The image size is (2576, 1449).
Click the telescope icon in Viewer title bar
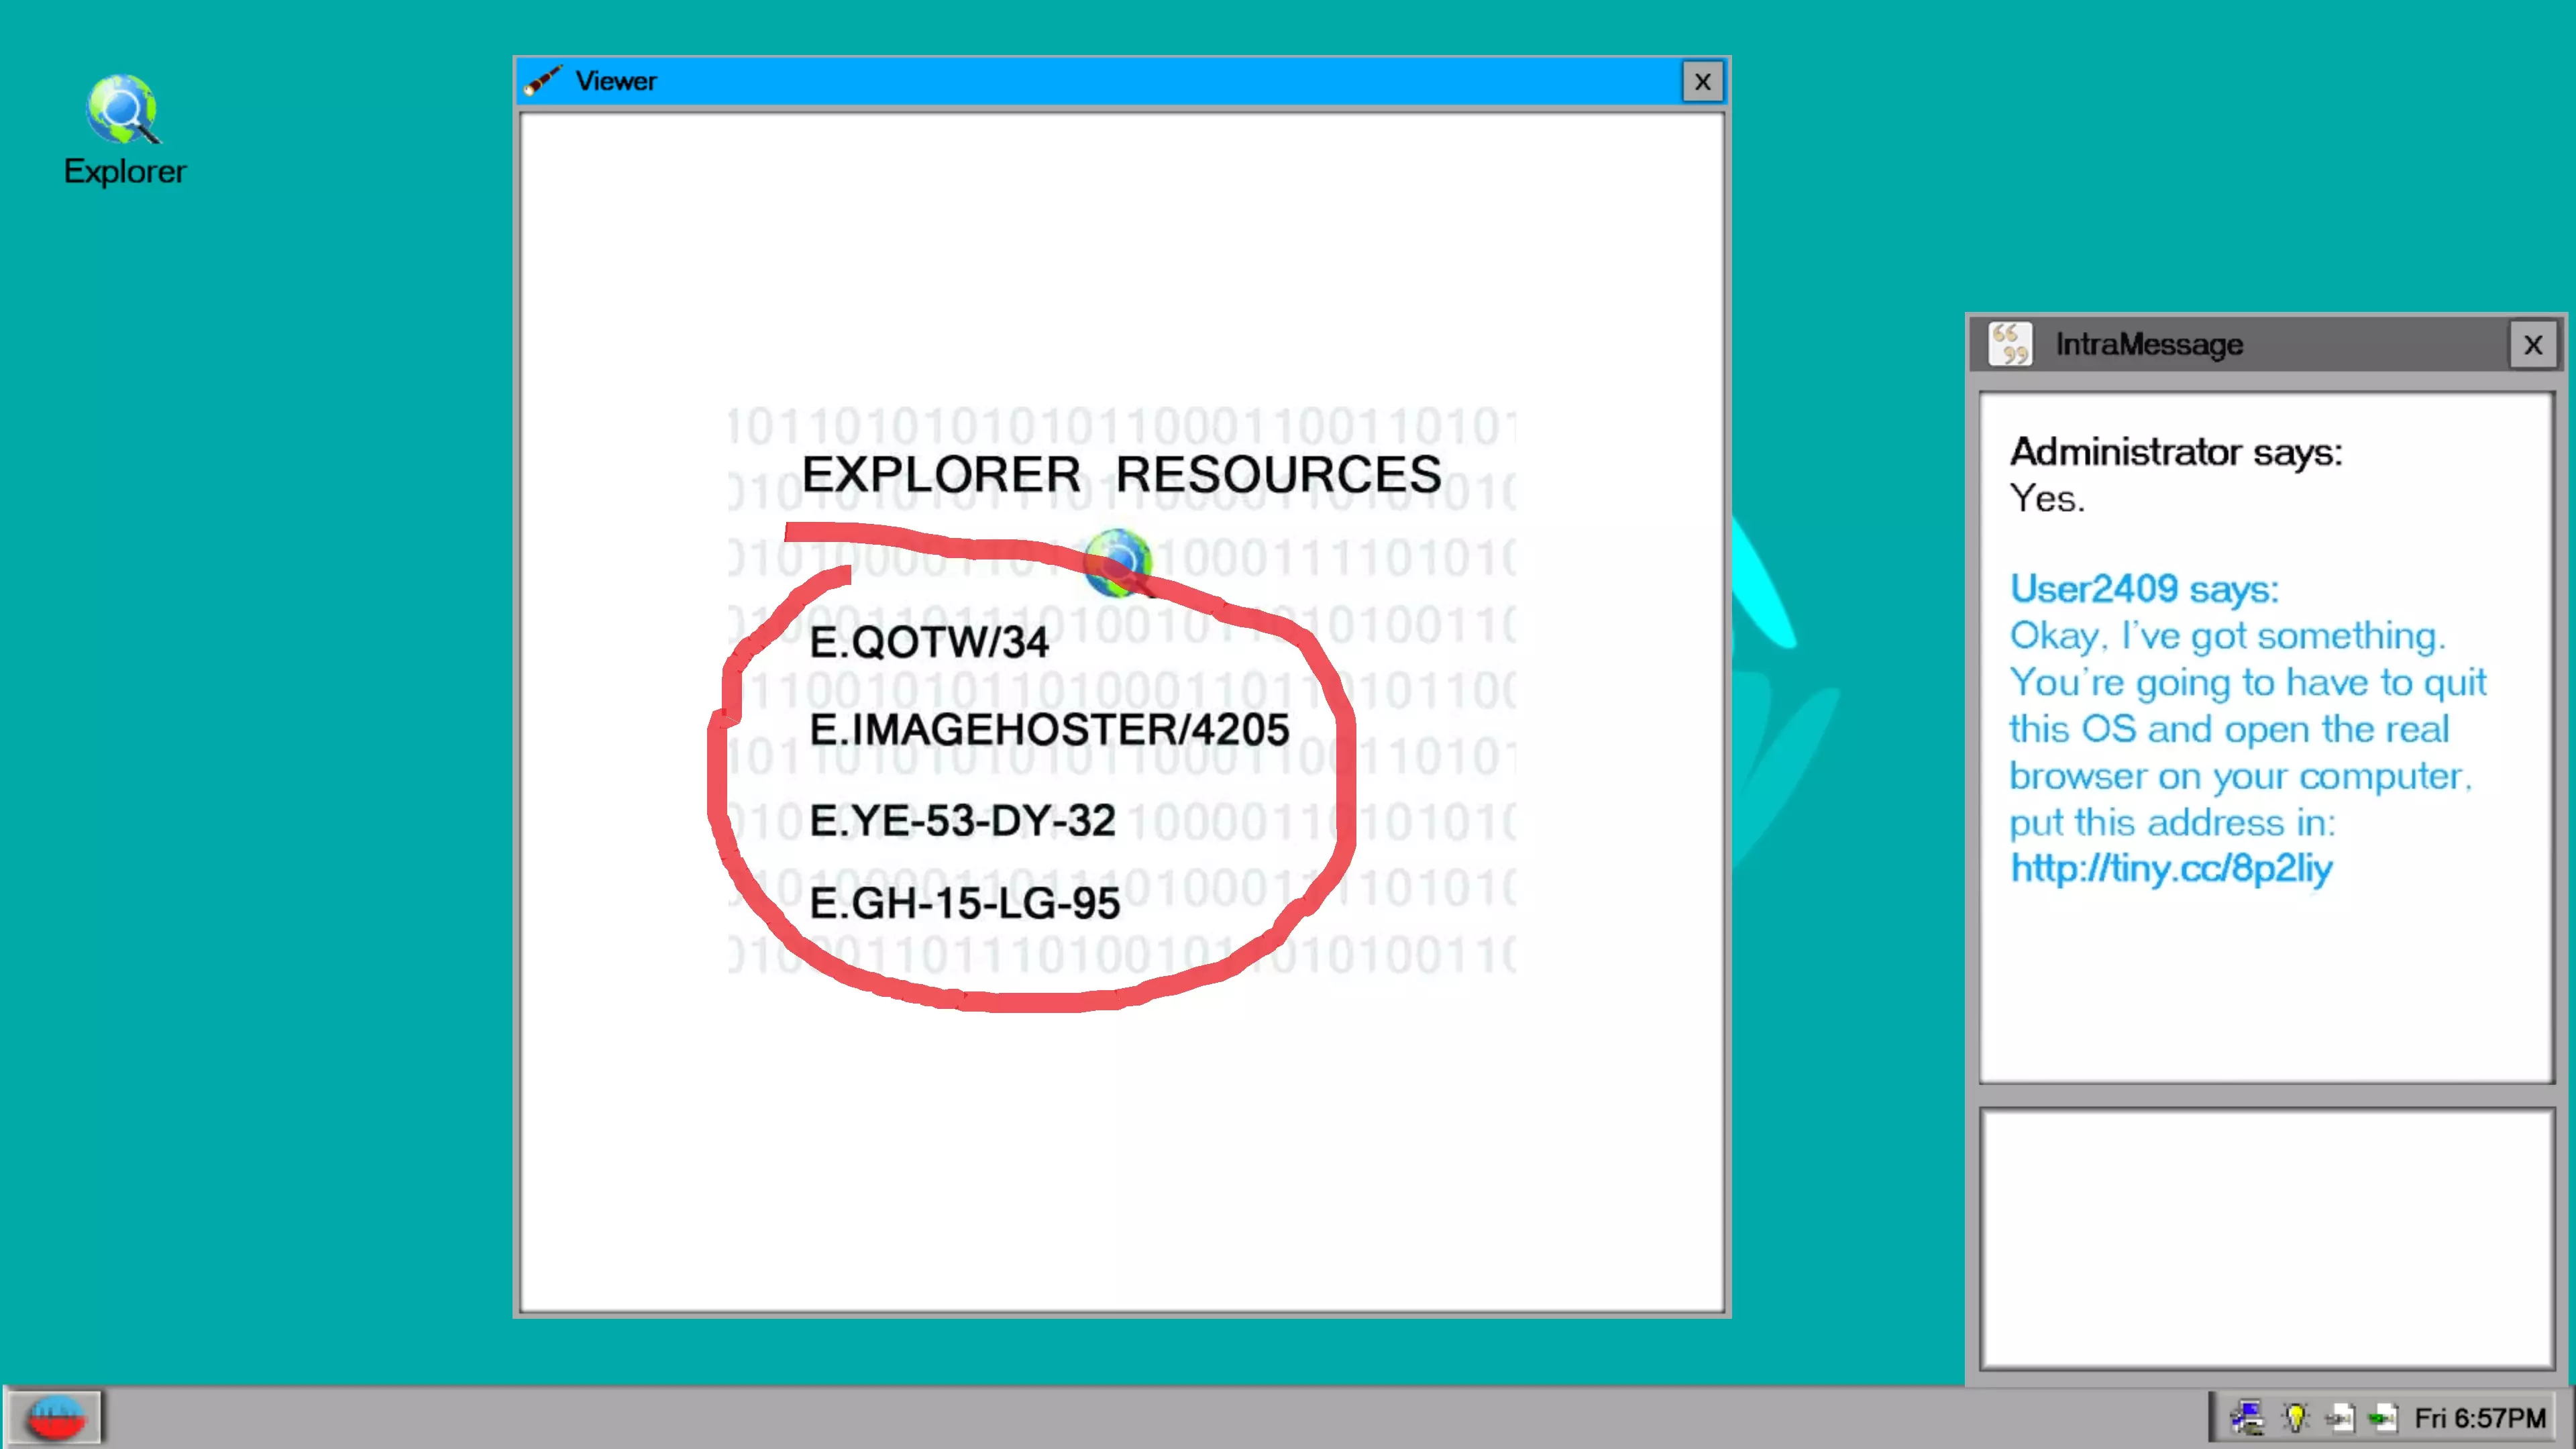tap(543, 80)
